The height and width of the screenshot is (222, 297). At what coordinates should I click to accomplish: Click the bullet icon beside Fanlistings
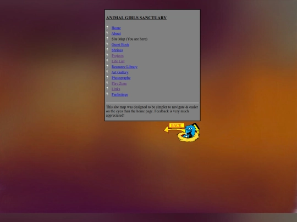click(107, 94)
